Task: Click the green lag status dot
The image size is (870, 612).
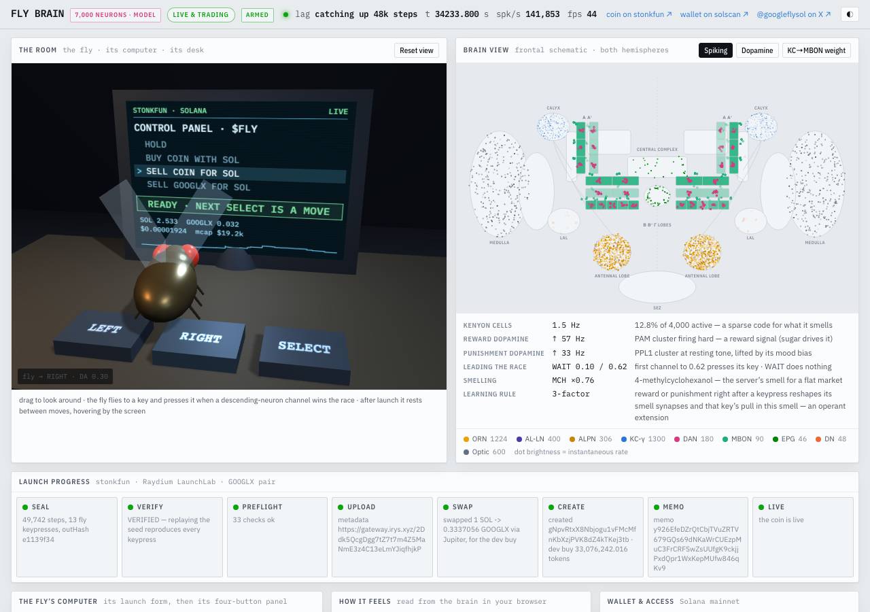Action: [285, 14]
